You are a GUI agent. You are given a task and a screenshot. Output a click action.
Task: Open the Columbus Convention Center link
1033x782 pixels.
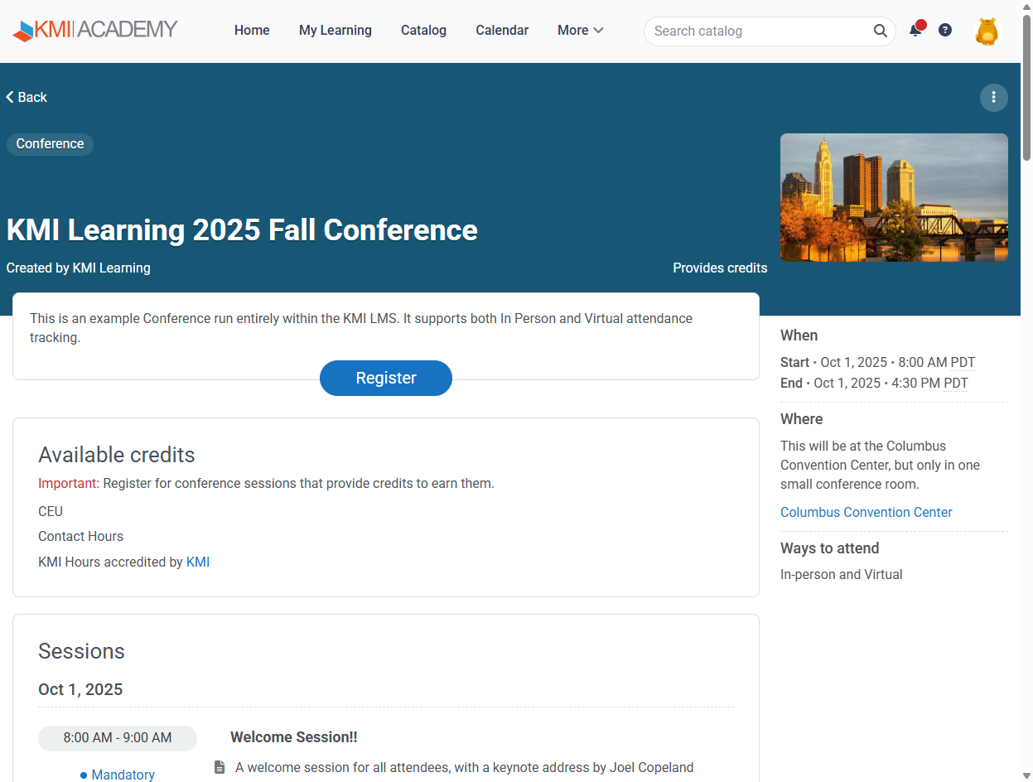pos(866,512)
